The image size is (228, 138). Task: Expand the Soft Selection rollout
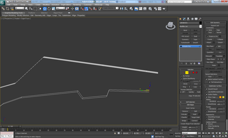(x=190, y=102)
